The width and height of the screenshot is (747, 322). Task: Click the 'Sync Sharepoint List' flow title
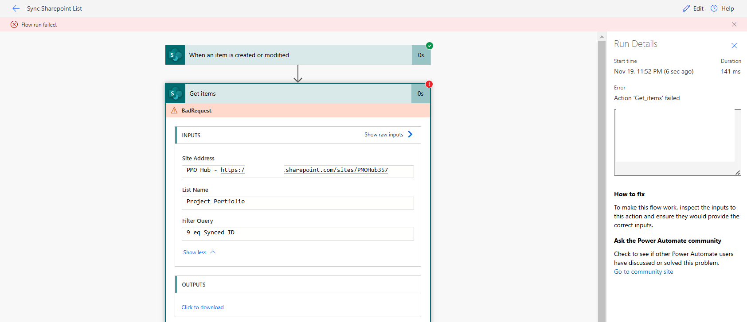pos(55,8)
